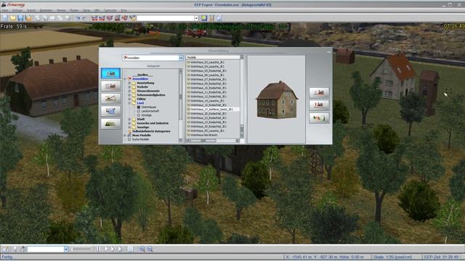Select Wohnhaus_03_Lauscha_JE1 in the model list
This screenshot has height=261, width=465.
coord(207,62)
